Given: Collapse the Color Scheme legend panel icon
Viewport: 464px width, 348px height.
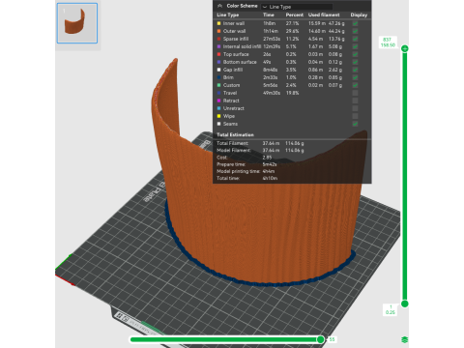Looking at the screenshot, I should (220, 6).
